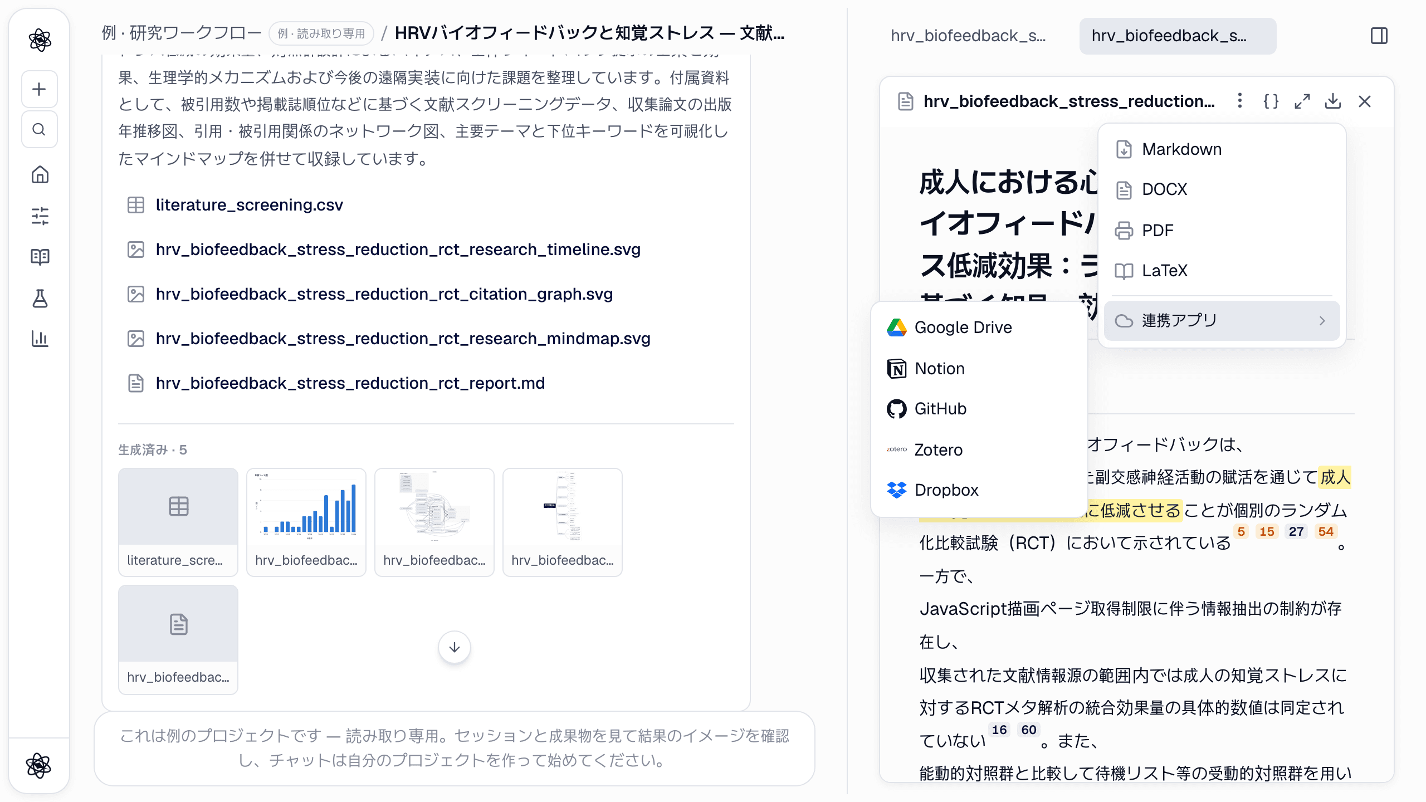Open the mindmap thumbnail card

point(563,522)
